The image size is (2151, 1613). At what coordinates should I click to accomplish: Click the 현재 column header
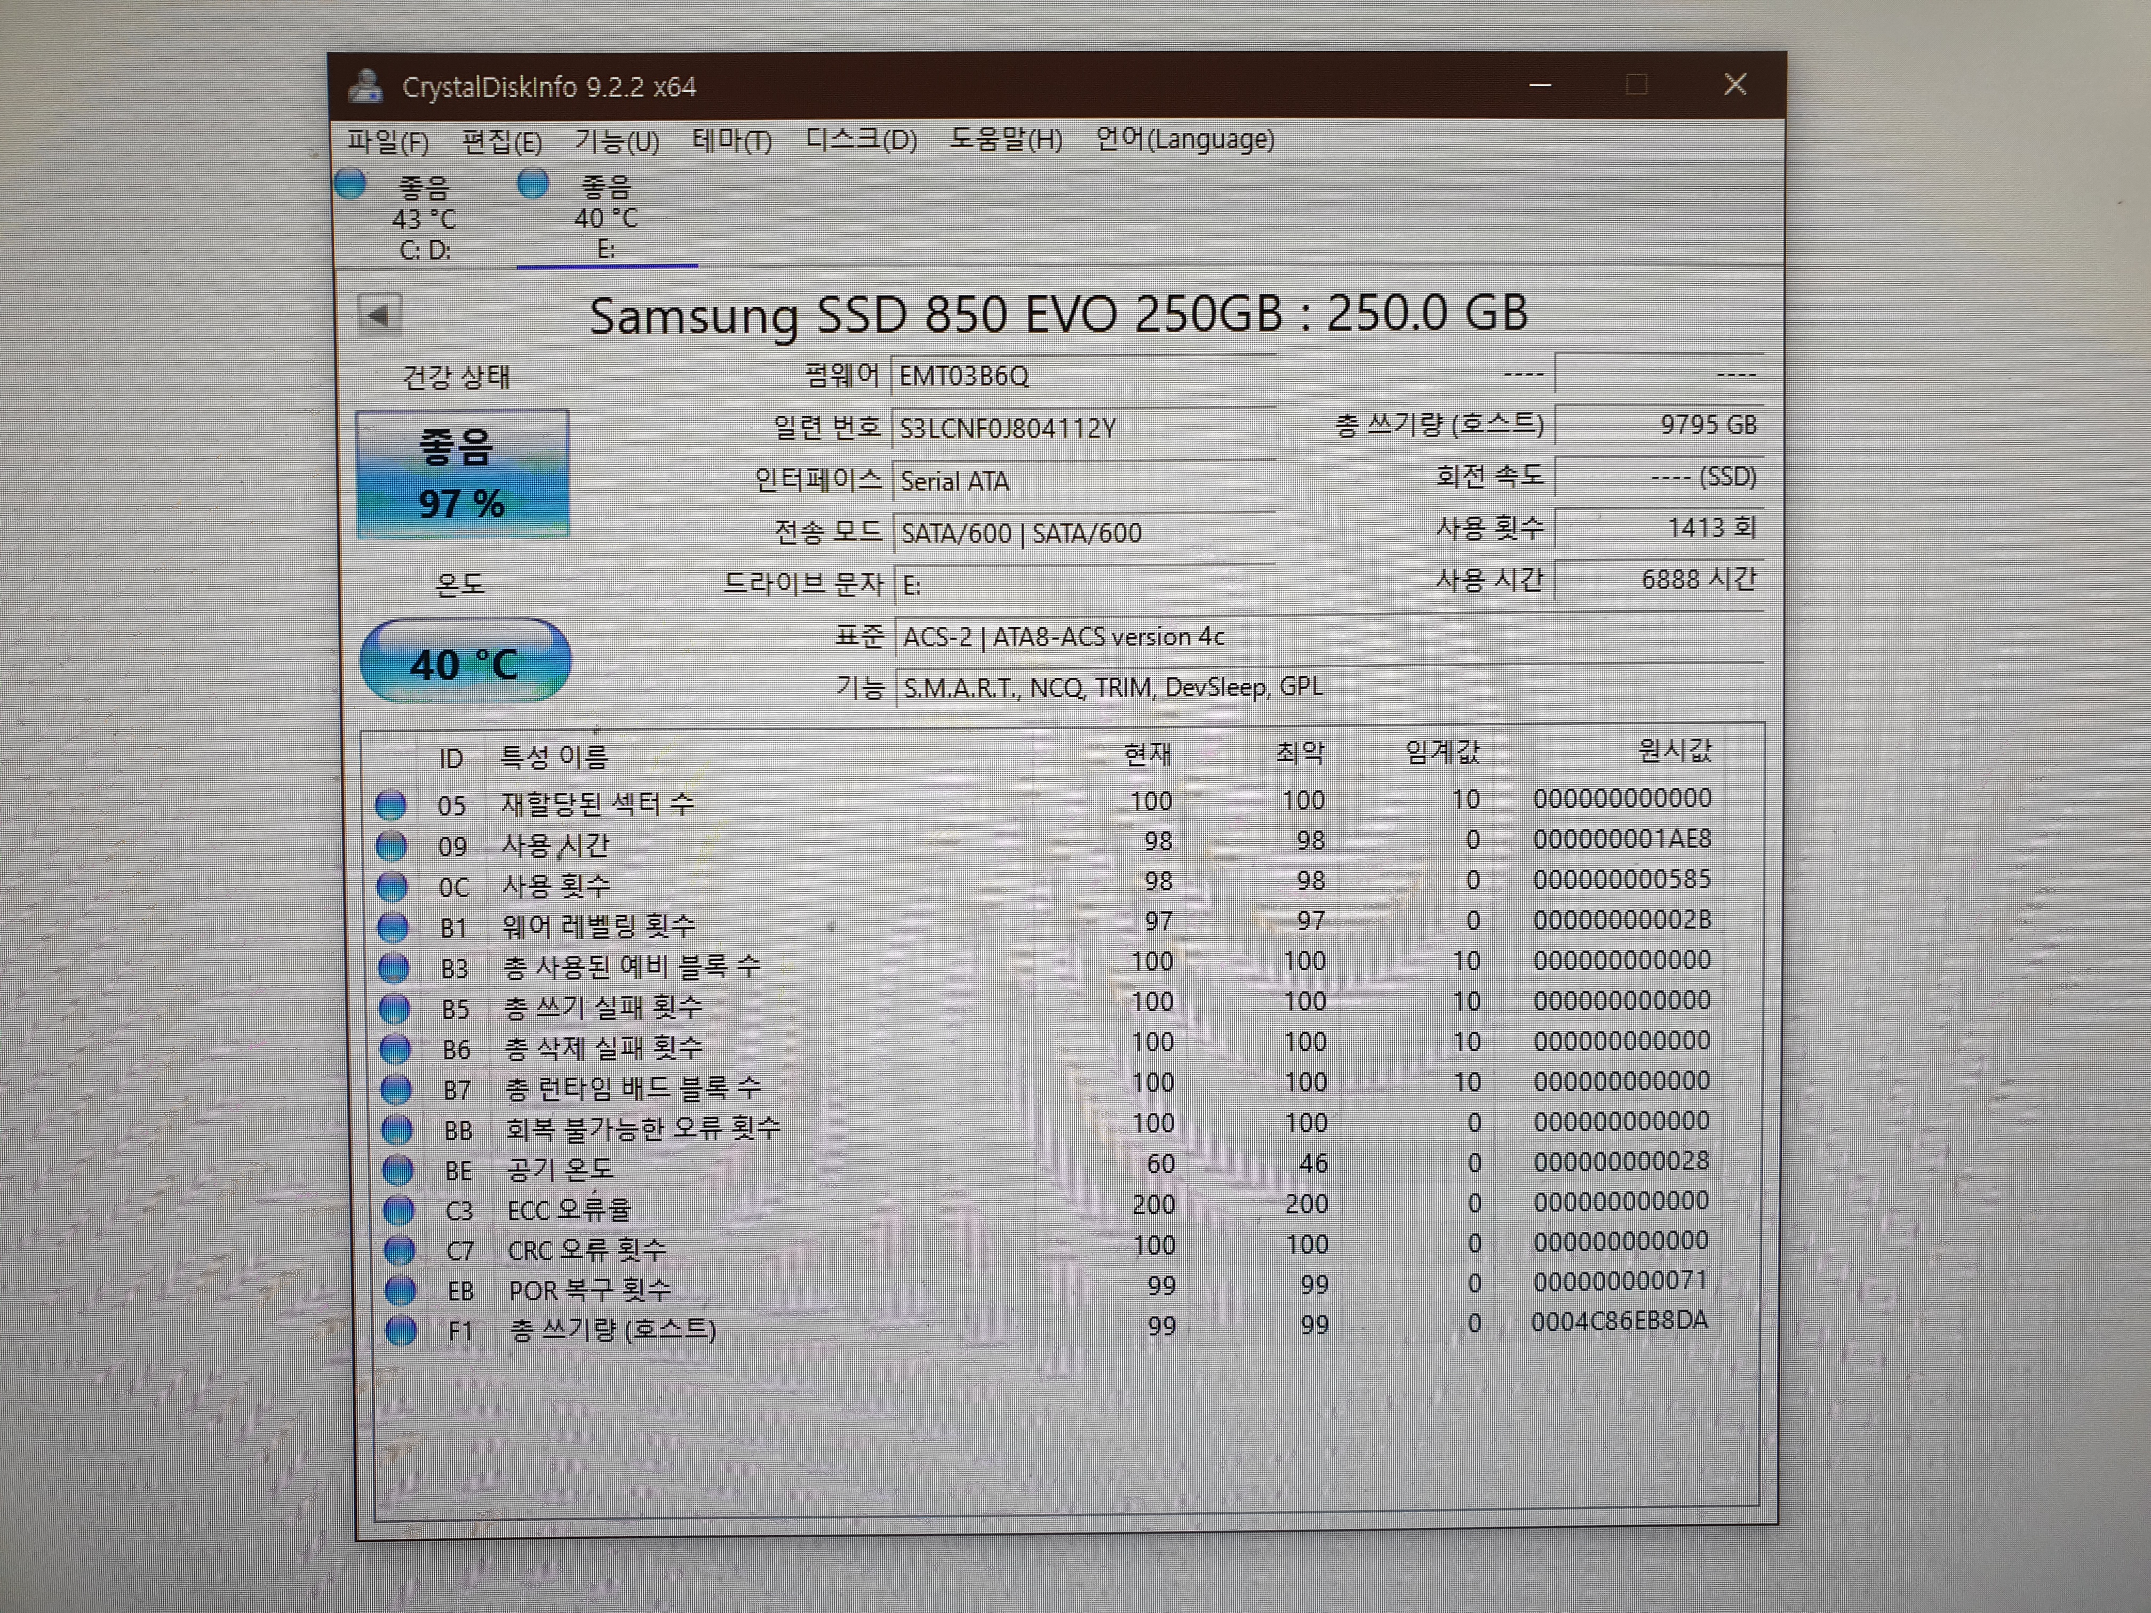point(1148,754)
